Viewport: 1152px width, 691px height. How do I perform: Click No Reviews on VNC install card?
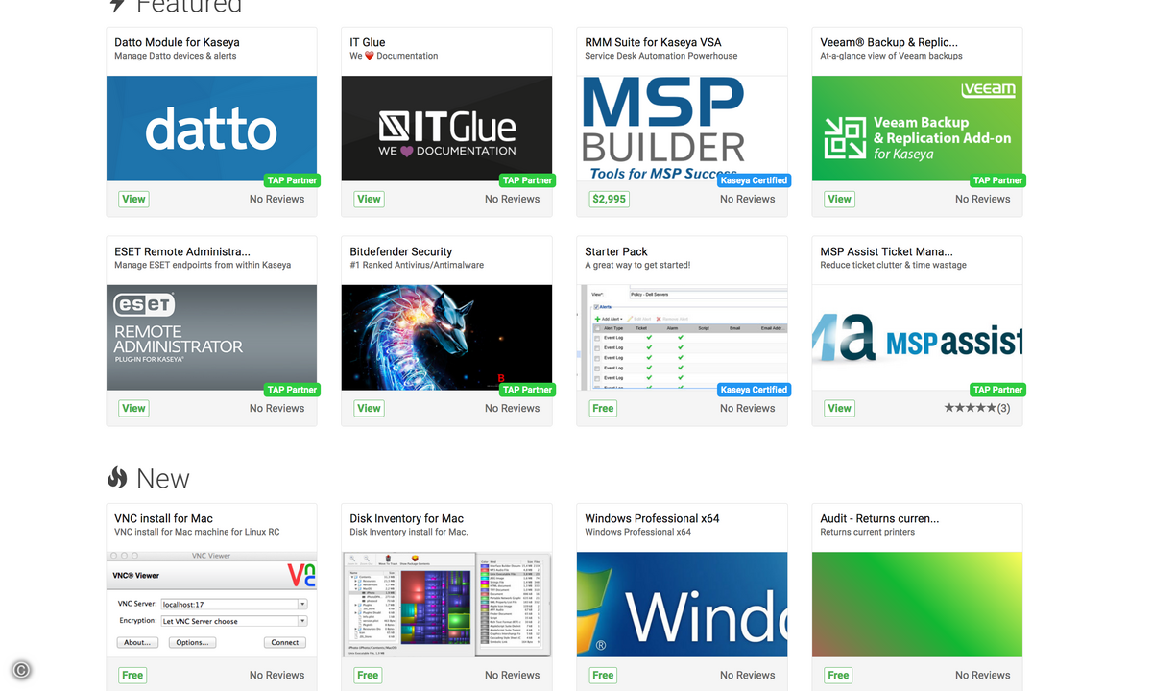(276, 675)
